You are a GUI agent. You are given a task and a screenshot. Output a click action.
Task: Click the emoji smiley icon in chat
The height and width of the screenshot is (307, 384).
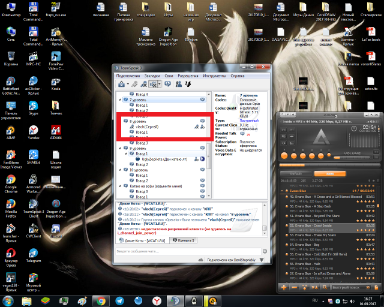click(264, 251)
